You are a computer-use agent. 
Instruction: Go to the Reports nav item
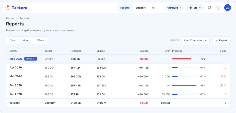pyautogui.click(x=125, y=8)
